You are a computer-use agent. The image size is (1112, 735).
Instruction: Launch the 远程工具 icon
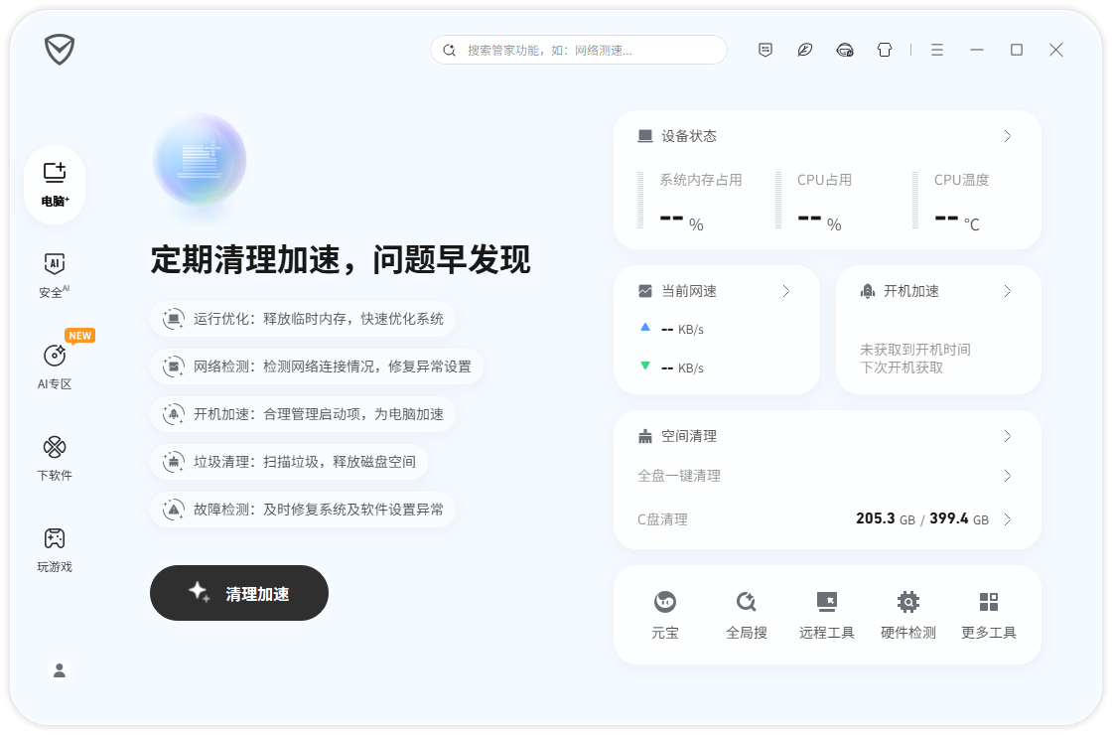pos(827,602)
